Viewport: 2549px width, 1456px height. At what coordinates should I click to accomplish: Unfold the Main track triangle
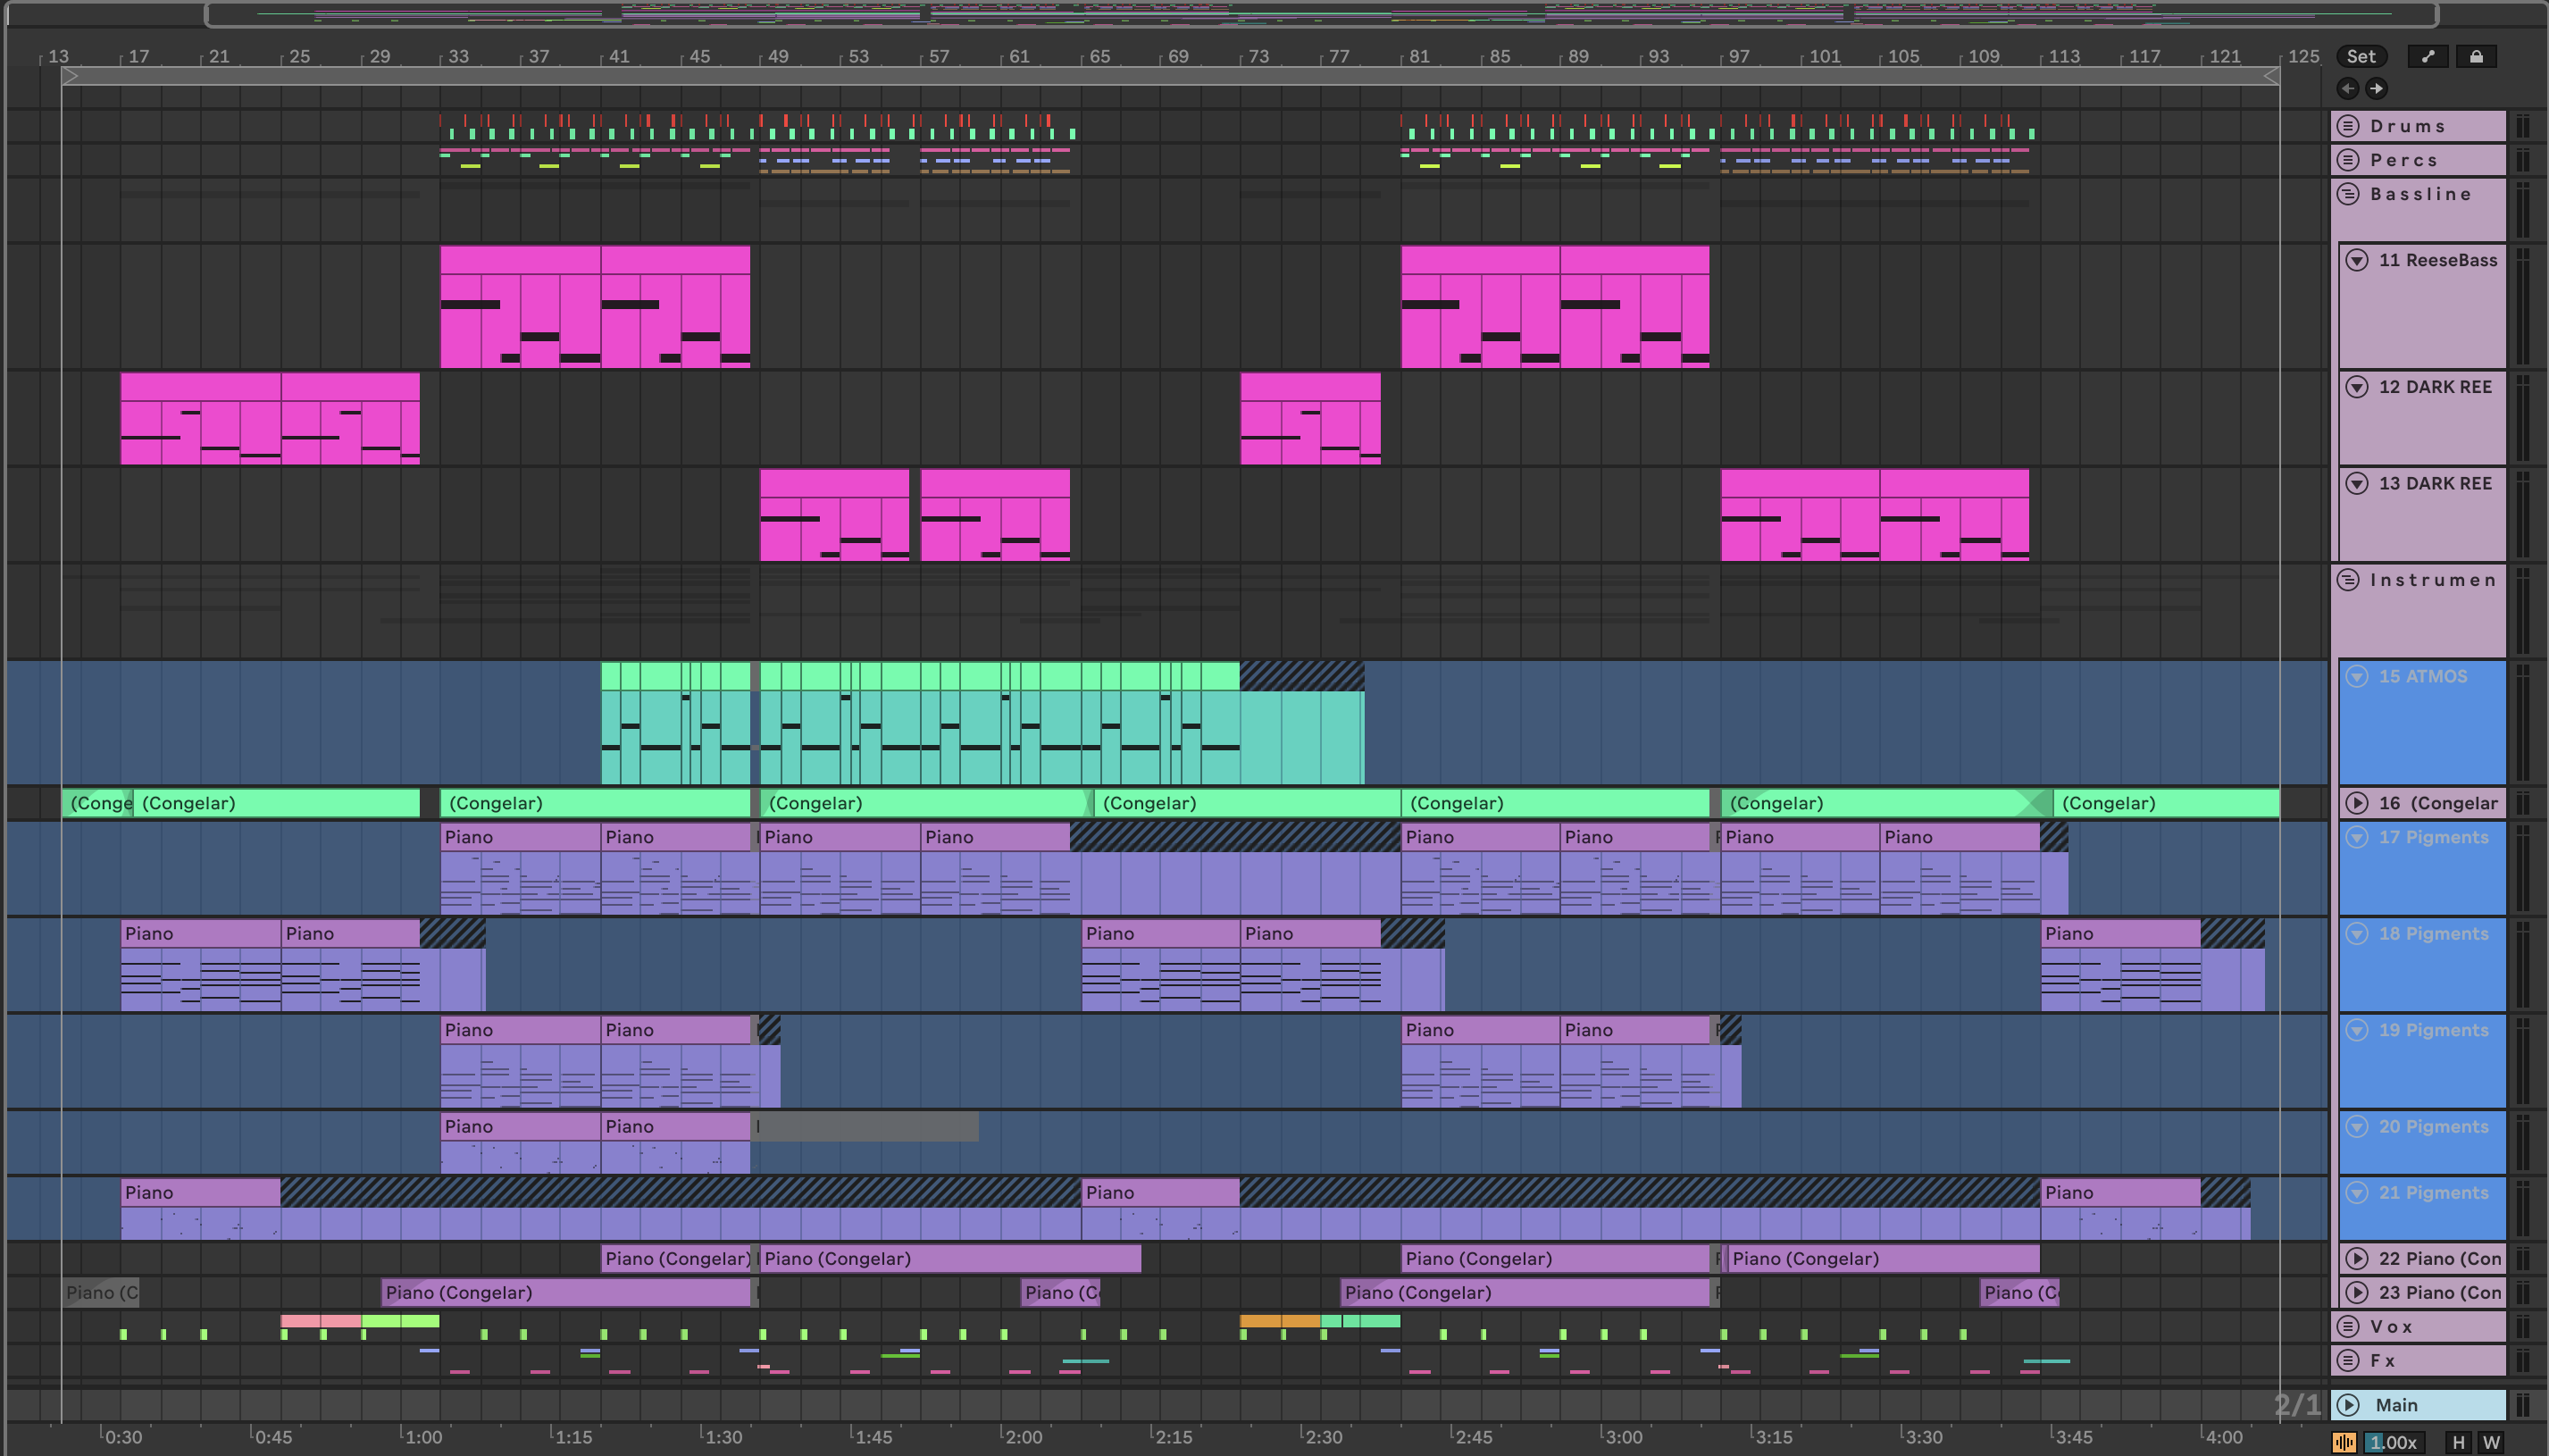(2349, 1405)
